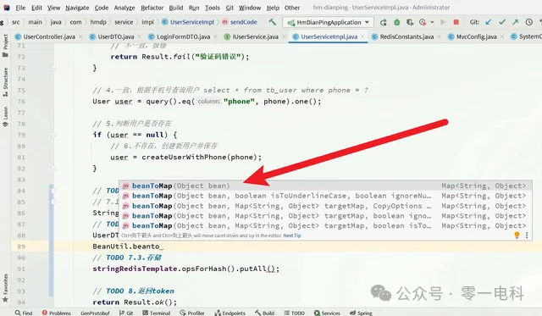
Task: Close the LoginFormDTO.java tab
Action: [x=215, y=36]
